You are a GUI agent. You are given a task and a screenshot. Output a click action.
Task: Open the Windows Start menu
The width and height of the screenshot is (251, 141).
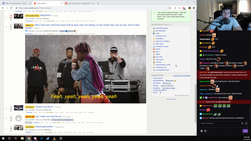(3, 138)
